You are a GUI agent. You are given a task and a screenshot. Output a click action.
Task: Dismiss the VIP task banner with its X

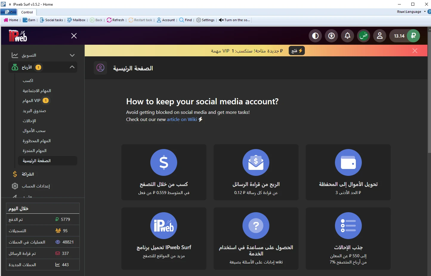coord(415,50)
